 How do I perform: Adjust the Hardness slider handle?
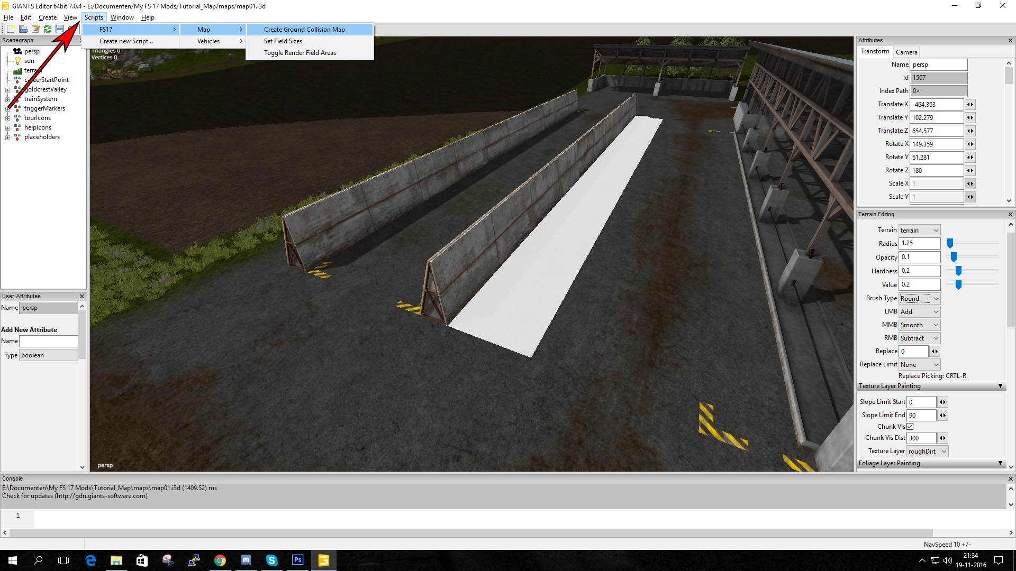click(x=958, y=271)
